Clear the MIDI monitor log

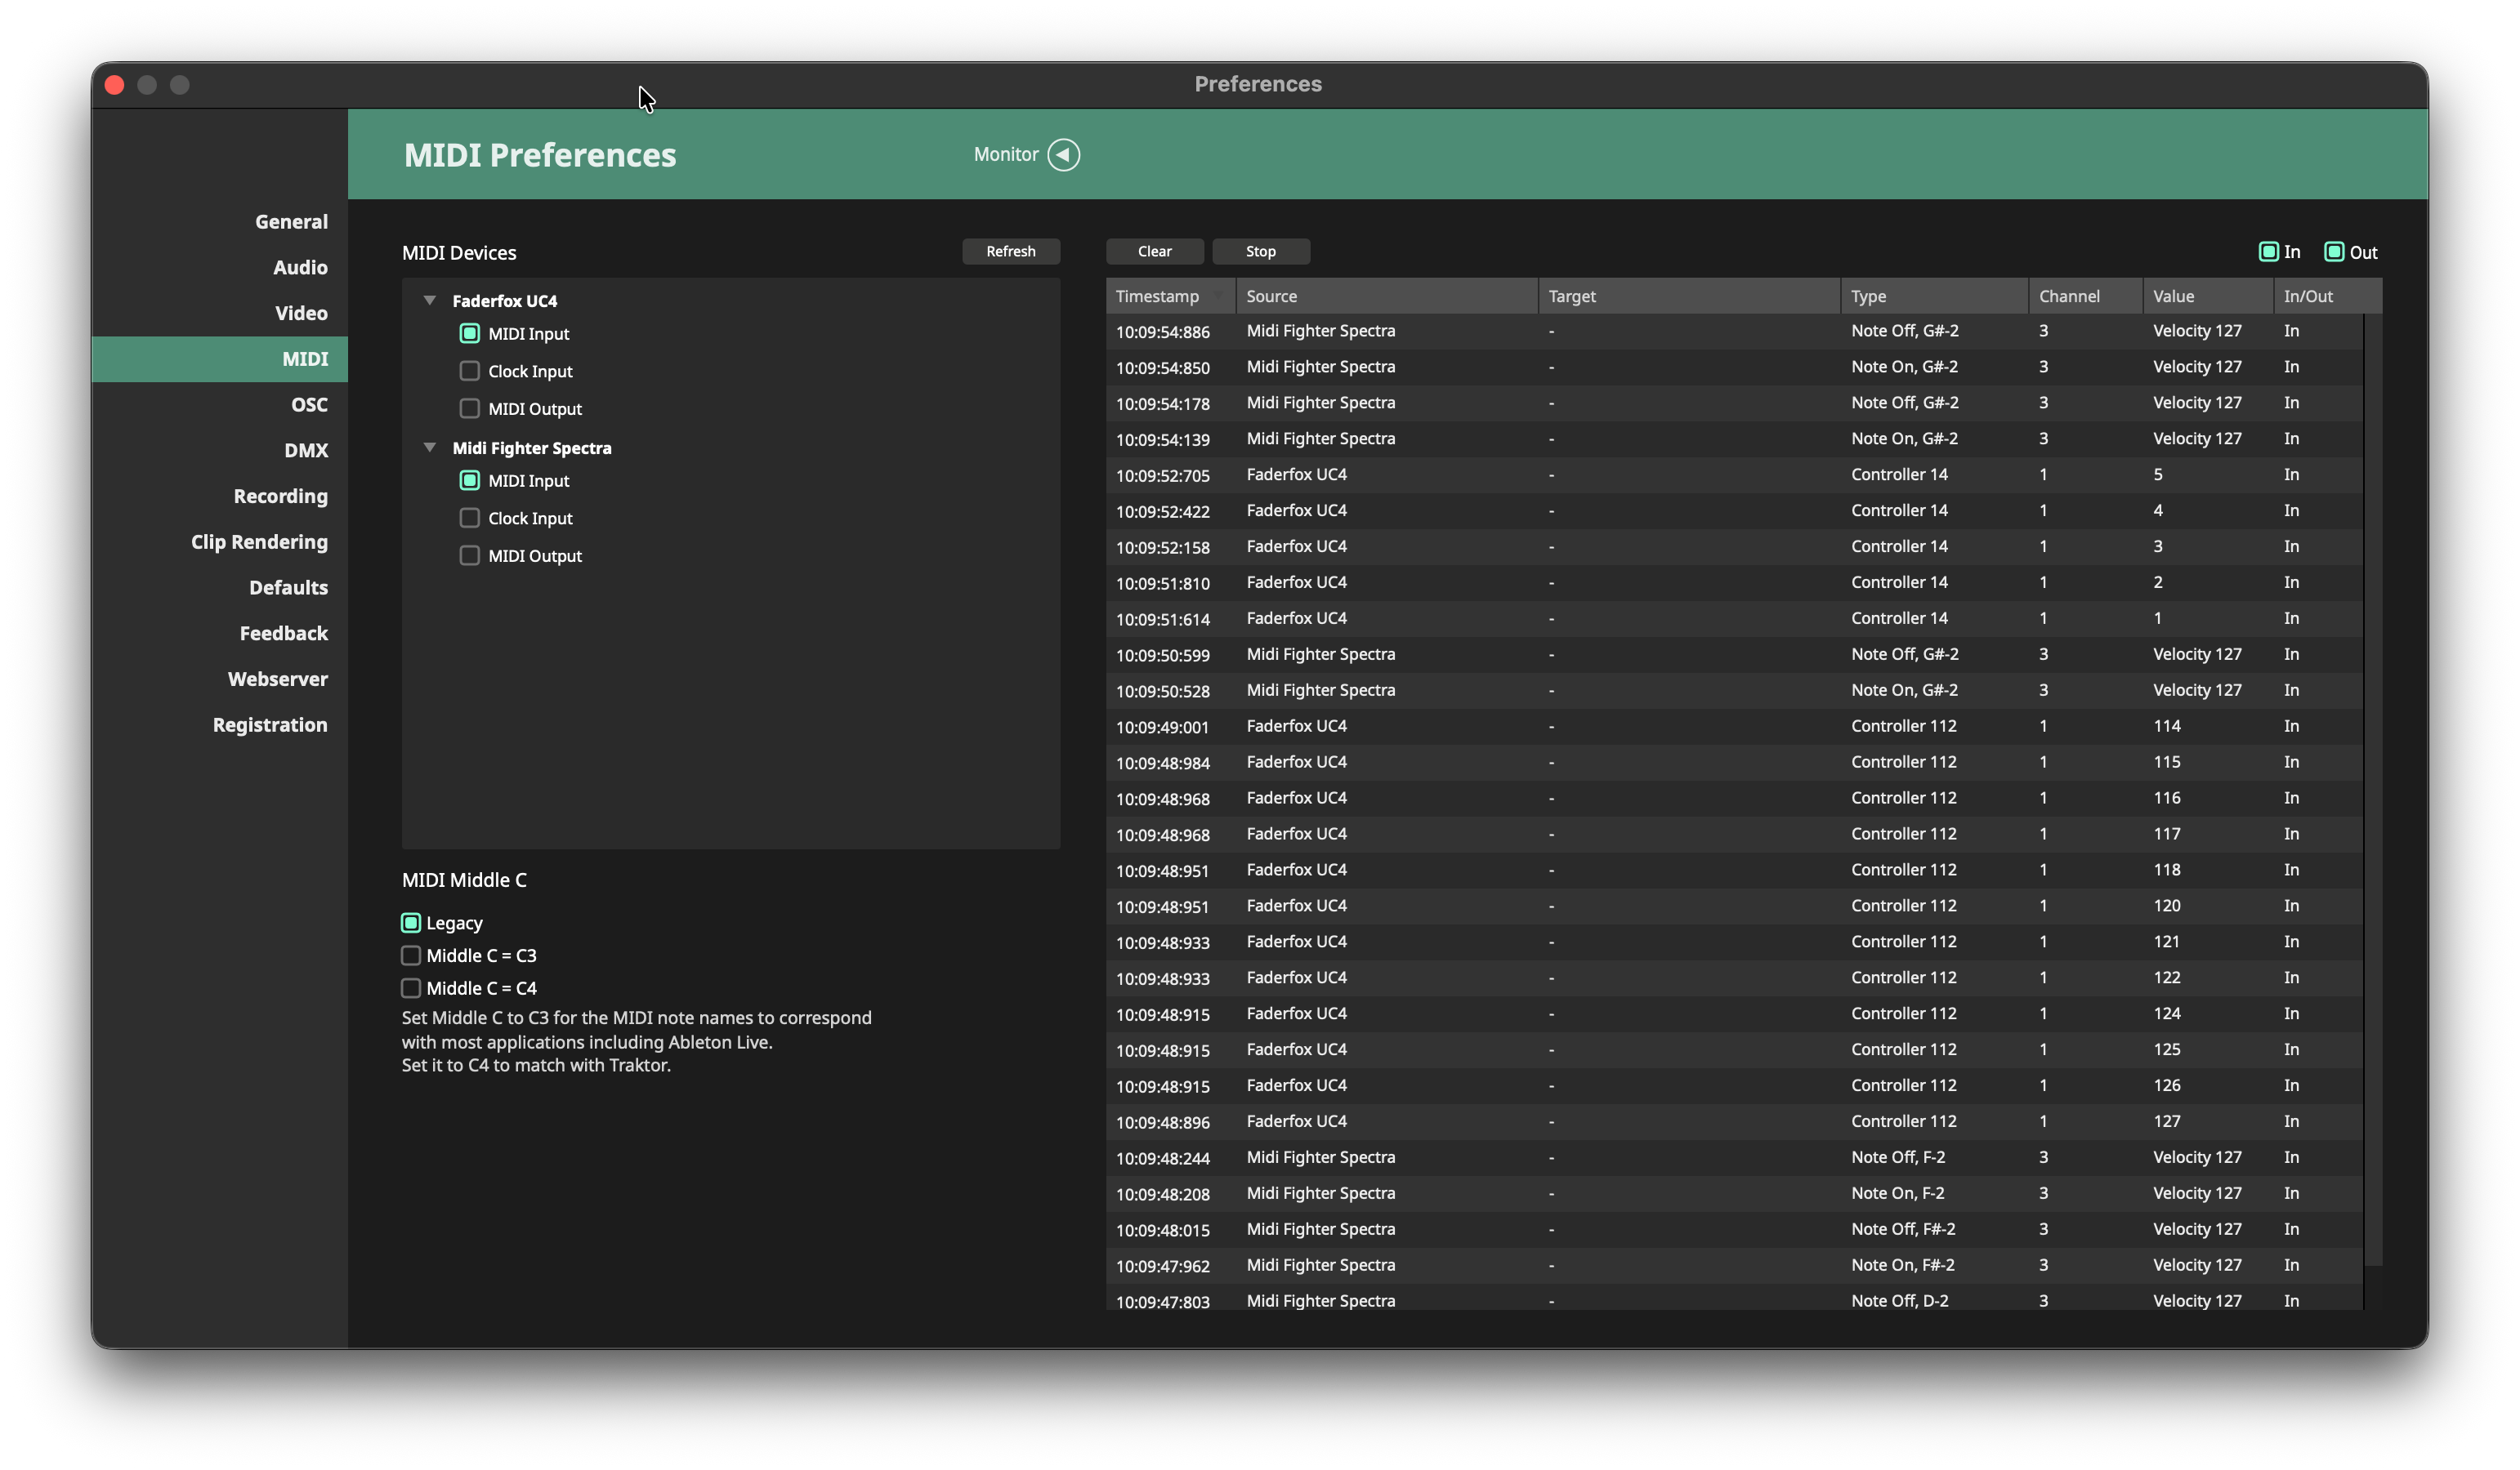[x=1154, y=251]
